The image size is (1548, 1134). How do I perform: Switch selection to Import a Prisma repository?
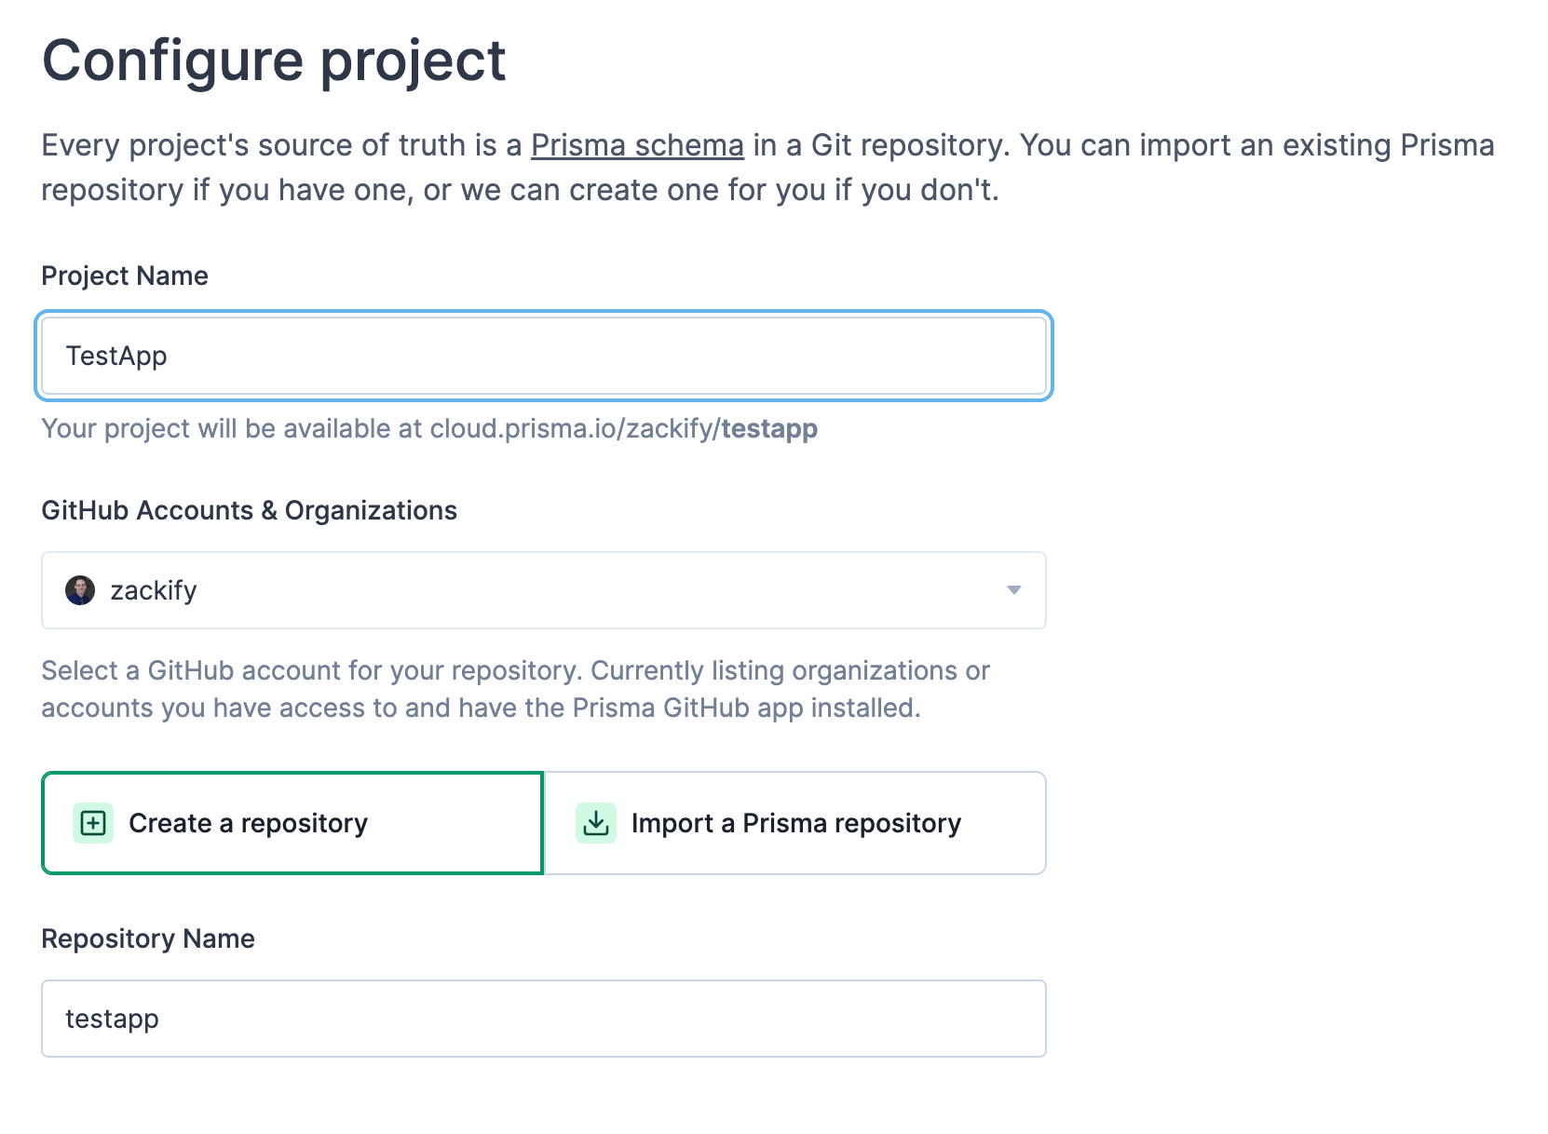(x=794, y=823)
